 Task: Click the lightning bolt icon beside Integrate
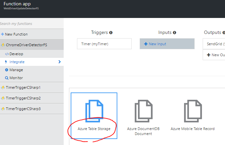6,62
